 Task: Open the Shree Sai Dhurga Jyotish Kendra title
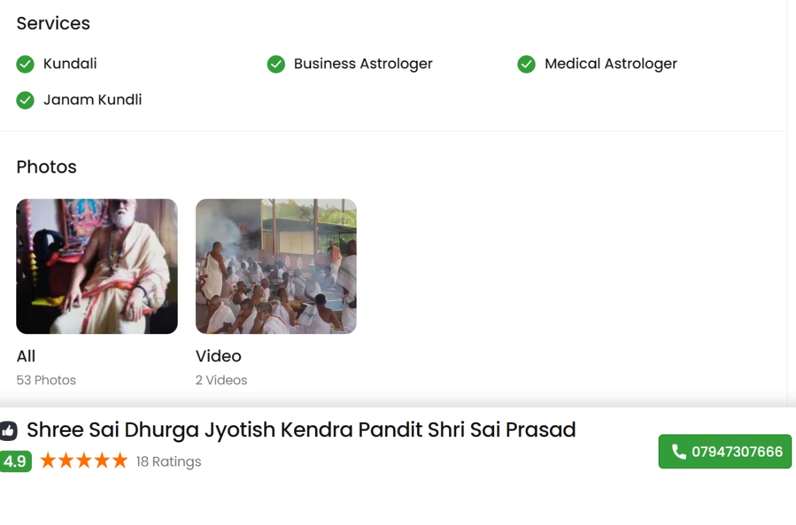(301, 430)
